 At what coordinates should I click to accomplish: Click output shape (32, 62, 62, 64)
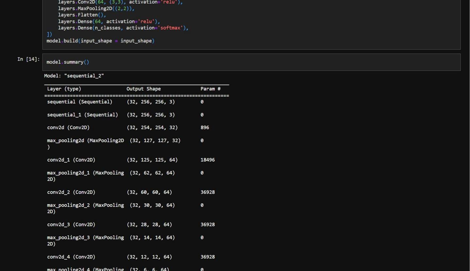coord(152,173)
